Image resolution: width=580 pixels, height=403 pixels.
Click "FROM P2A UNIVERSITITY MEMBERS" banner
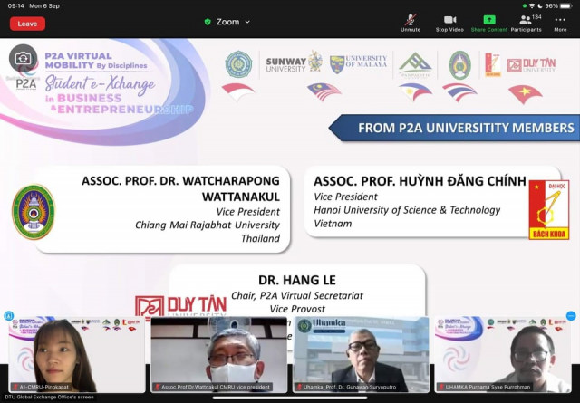click(454, 128)
